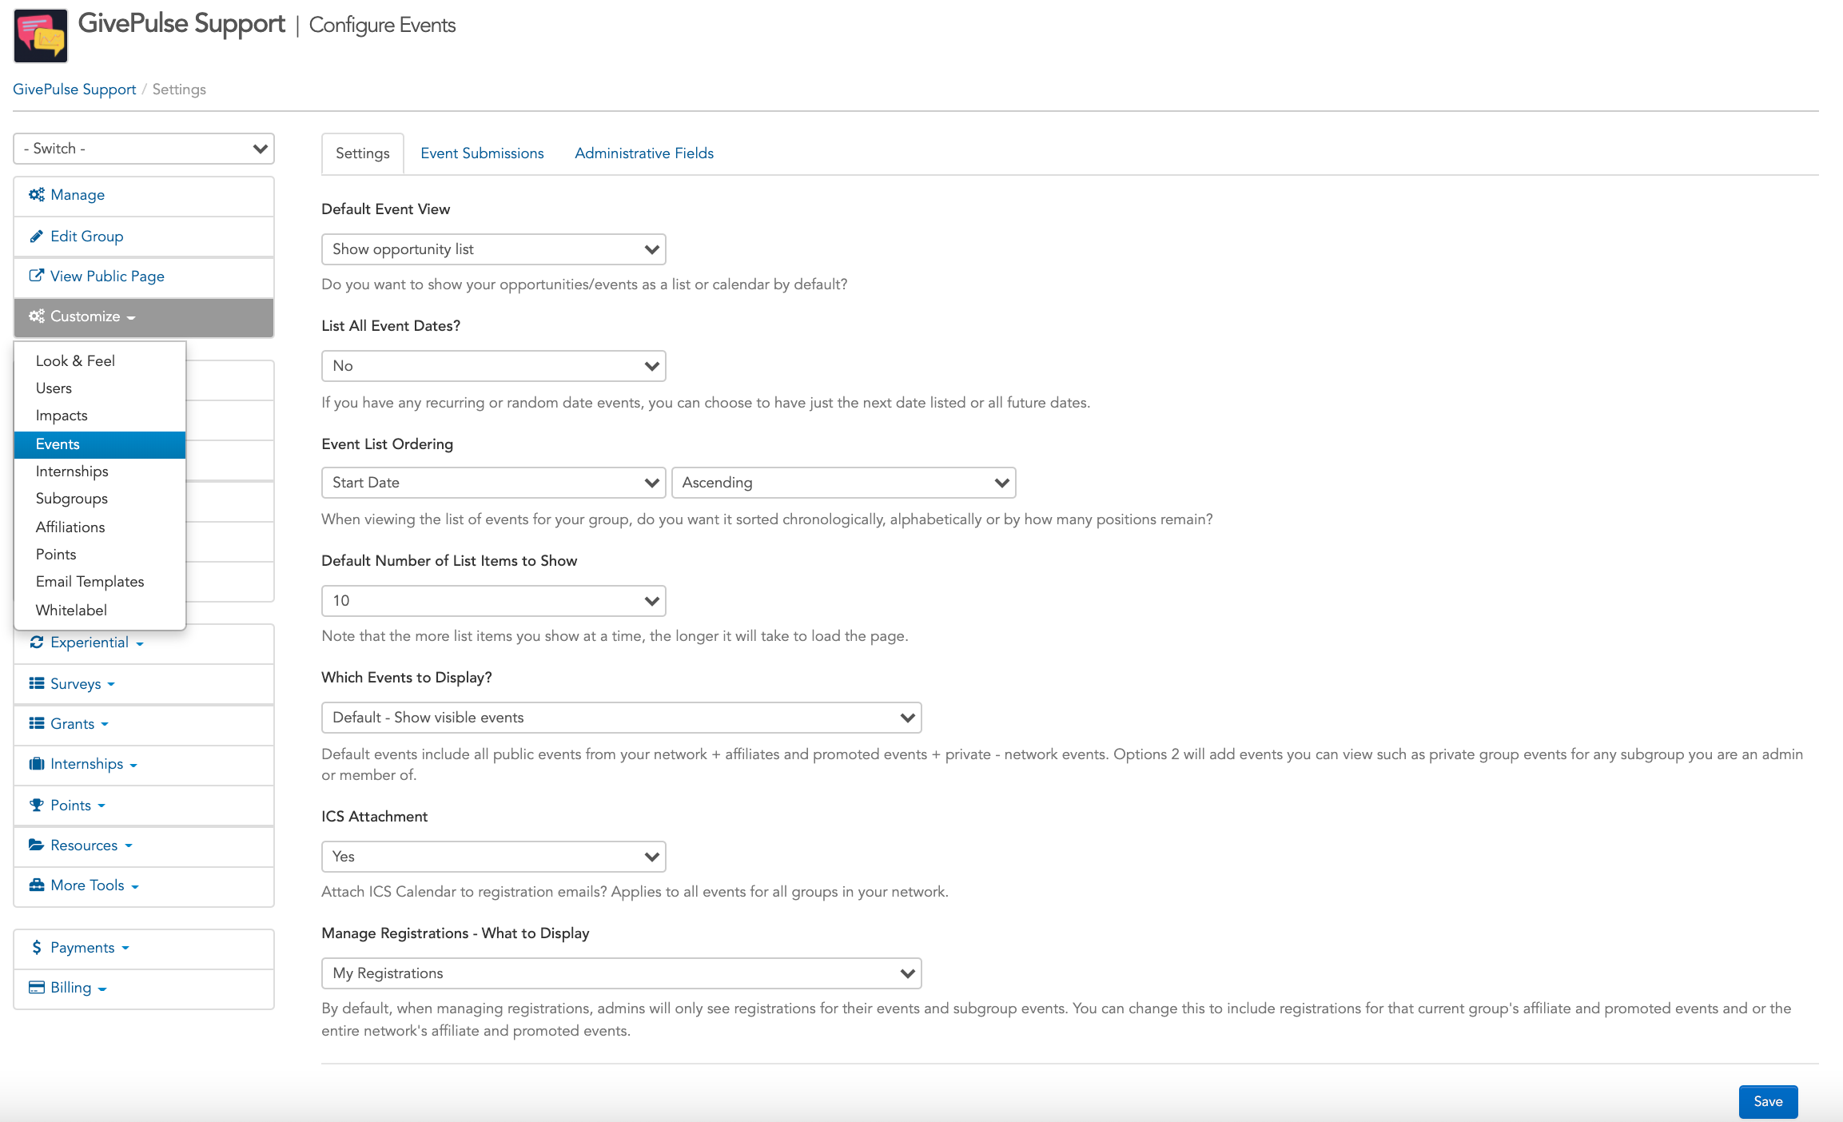
Task: Click the Experiential refresh icon
Action: tap(37, 643)
